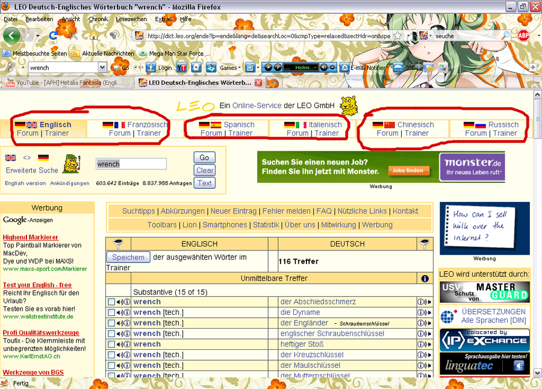Tick the checkbox for der Engländer row

(111, 323)
